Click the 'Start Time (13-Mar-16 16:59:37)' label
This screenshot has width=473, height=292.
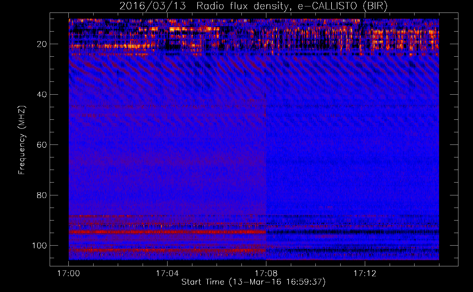253,282
